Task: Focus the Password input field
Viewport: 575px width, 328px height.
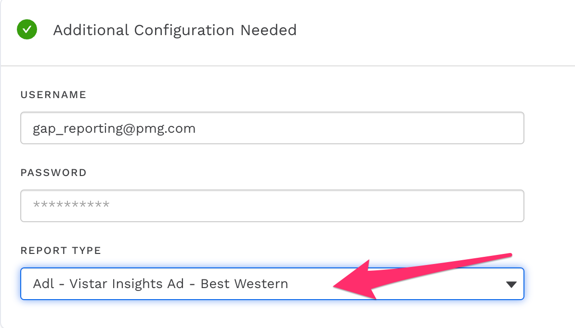Action: tap(272, 205)
